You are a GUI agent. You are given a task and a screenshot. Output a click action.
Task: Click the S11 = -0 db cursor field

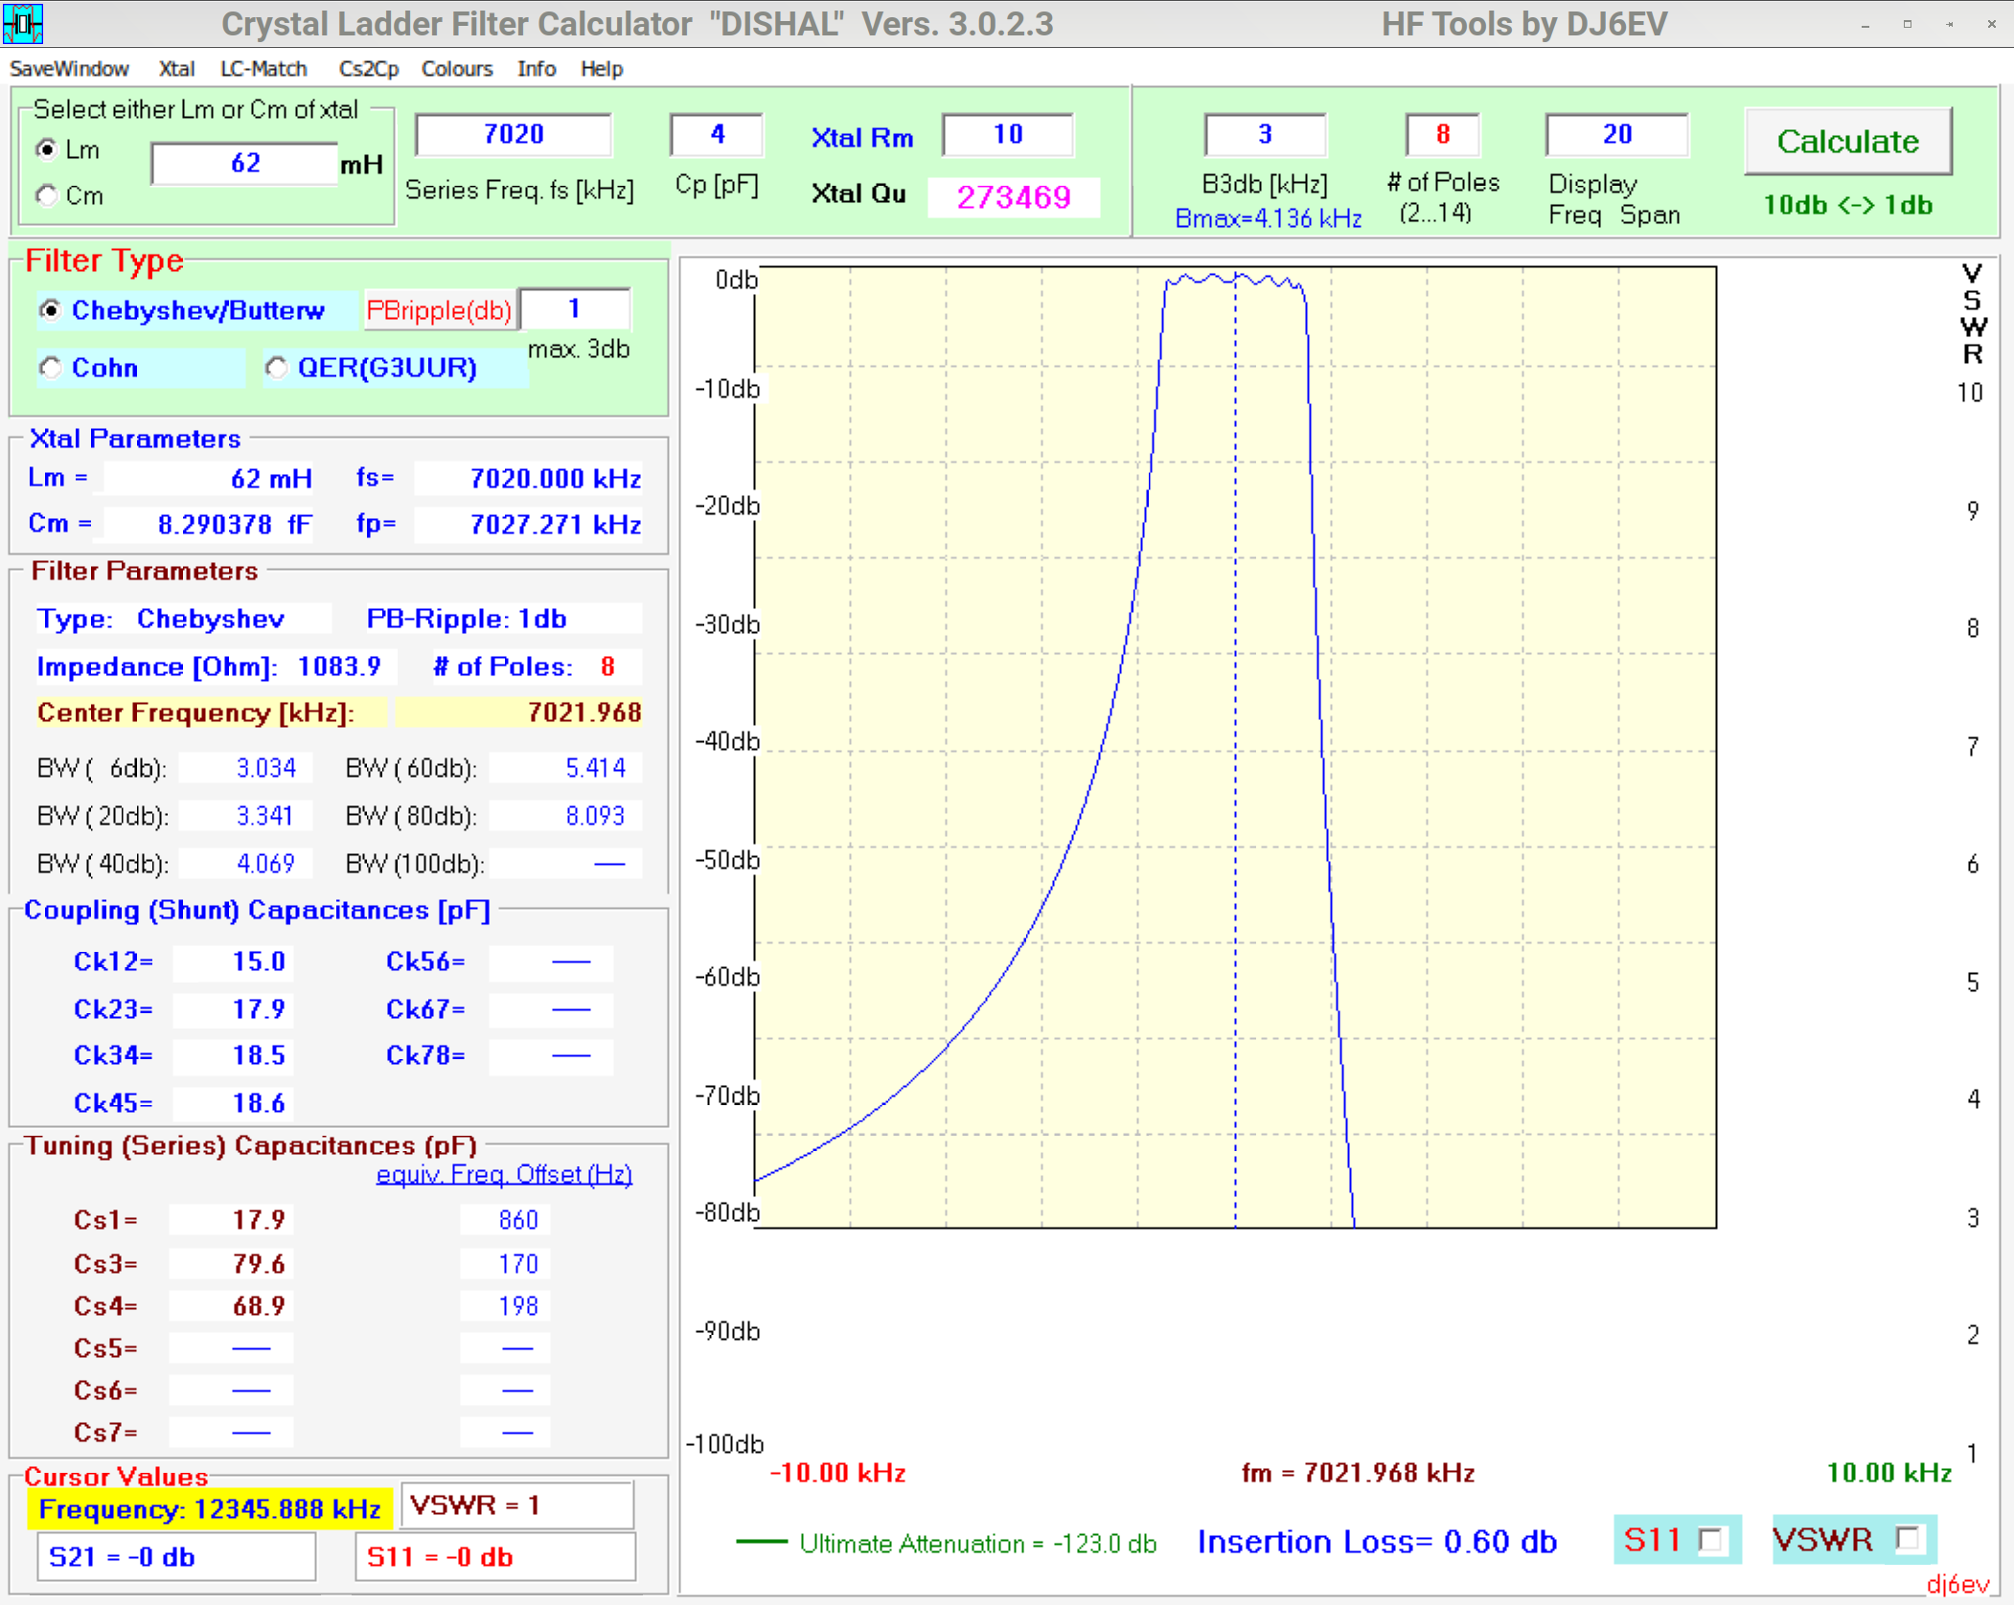pos(495,1557)
